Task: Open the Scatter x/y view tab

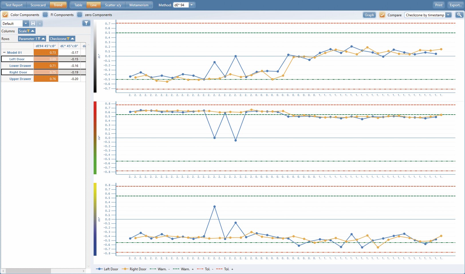Action: tap(113, 5)
